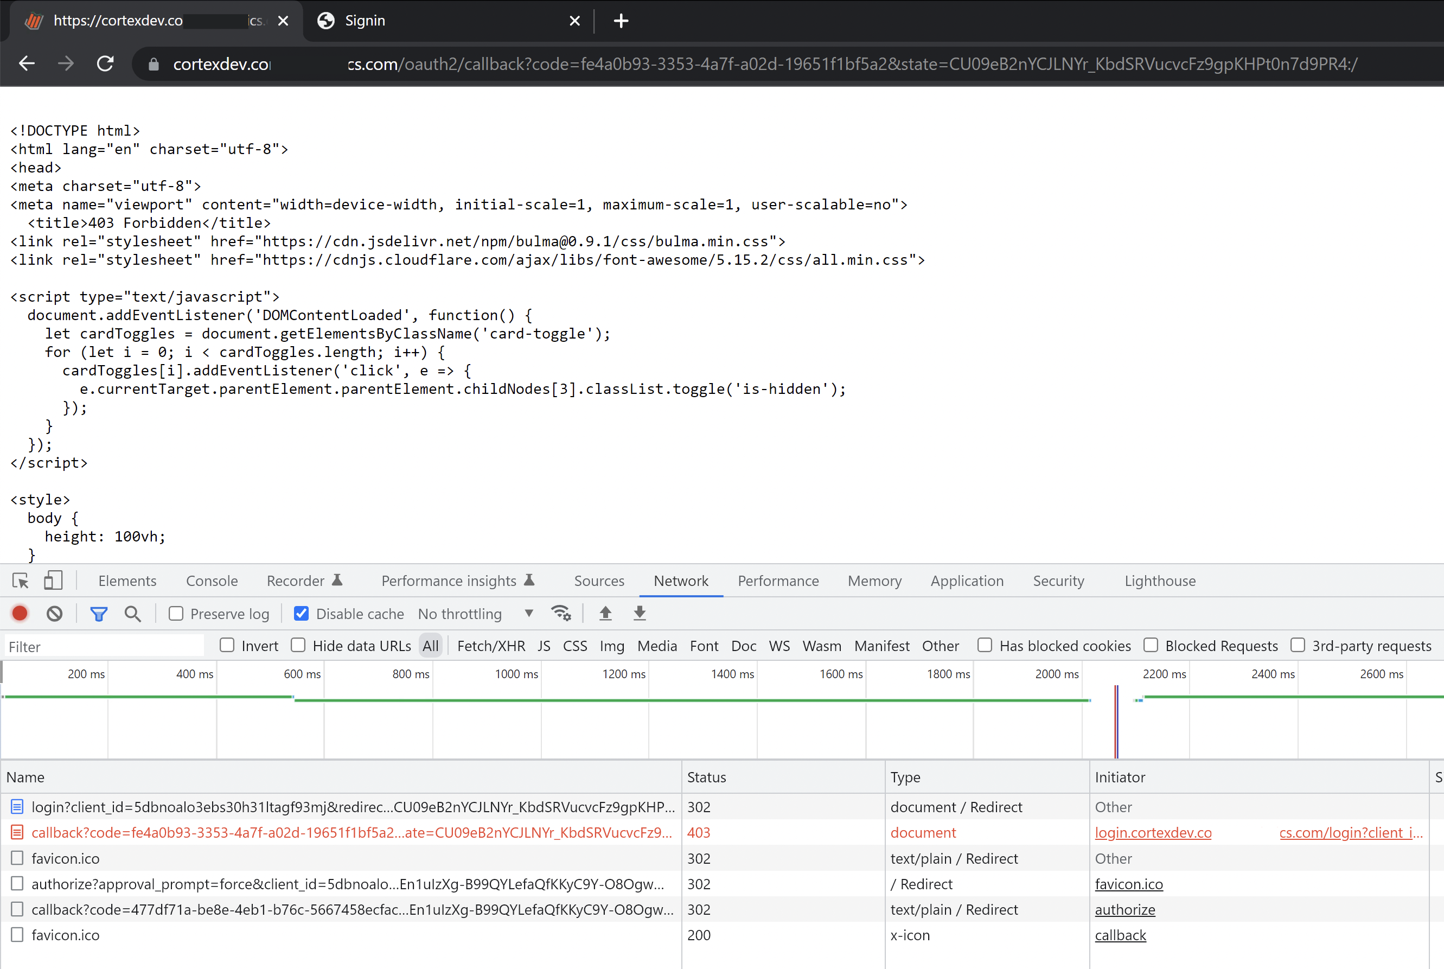Open the Application panel tab
The height and width of the screenshot is (969, 1444).
click(967, 581)
